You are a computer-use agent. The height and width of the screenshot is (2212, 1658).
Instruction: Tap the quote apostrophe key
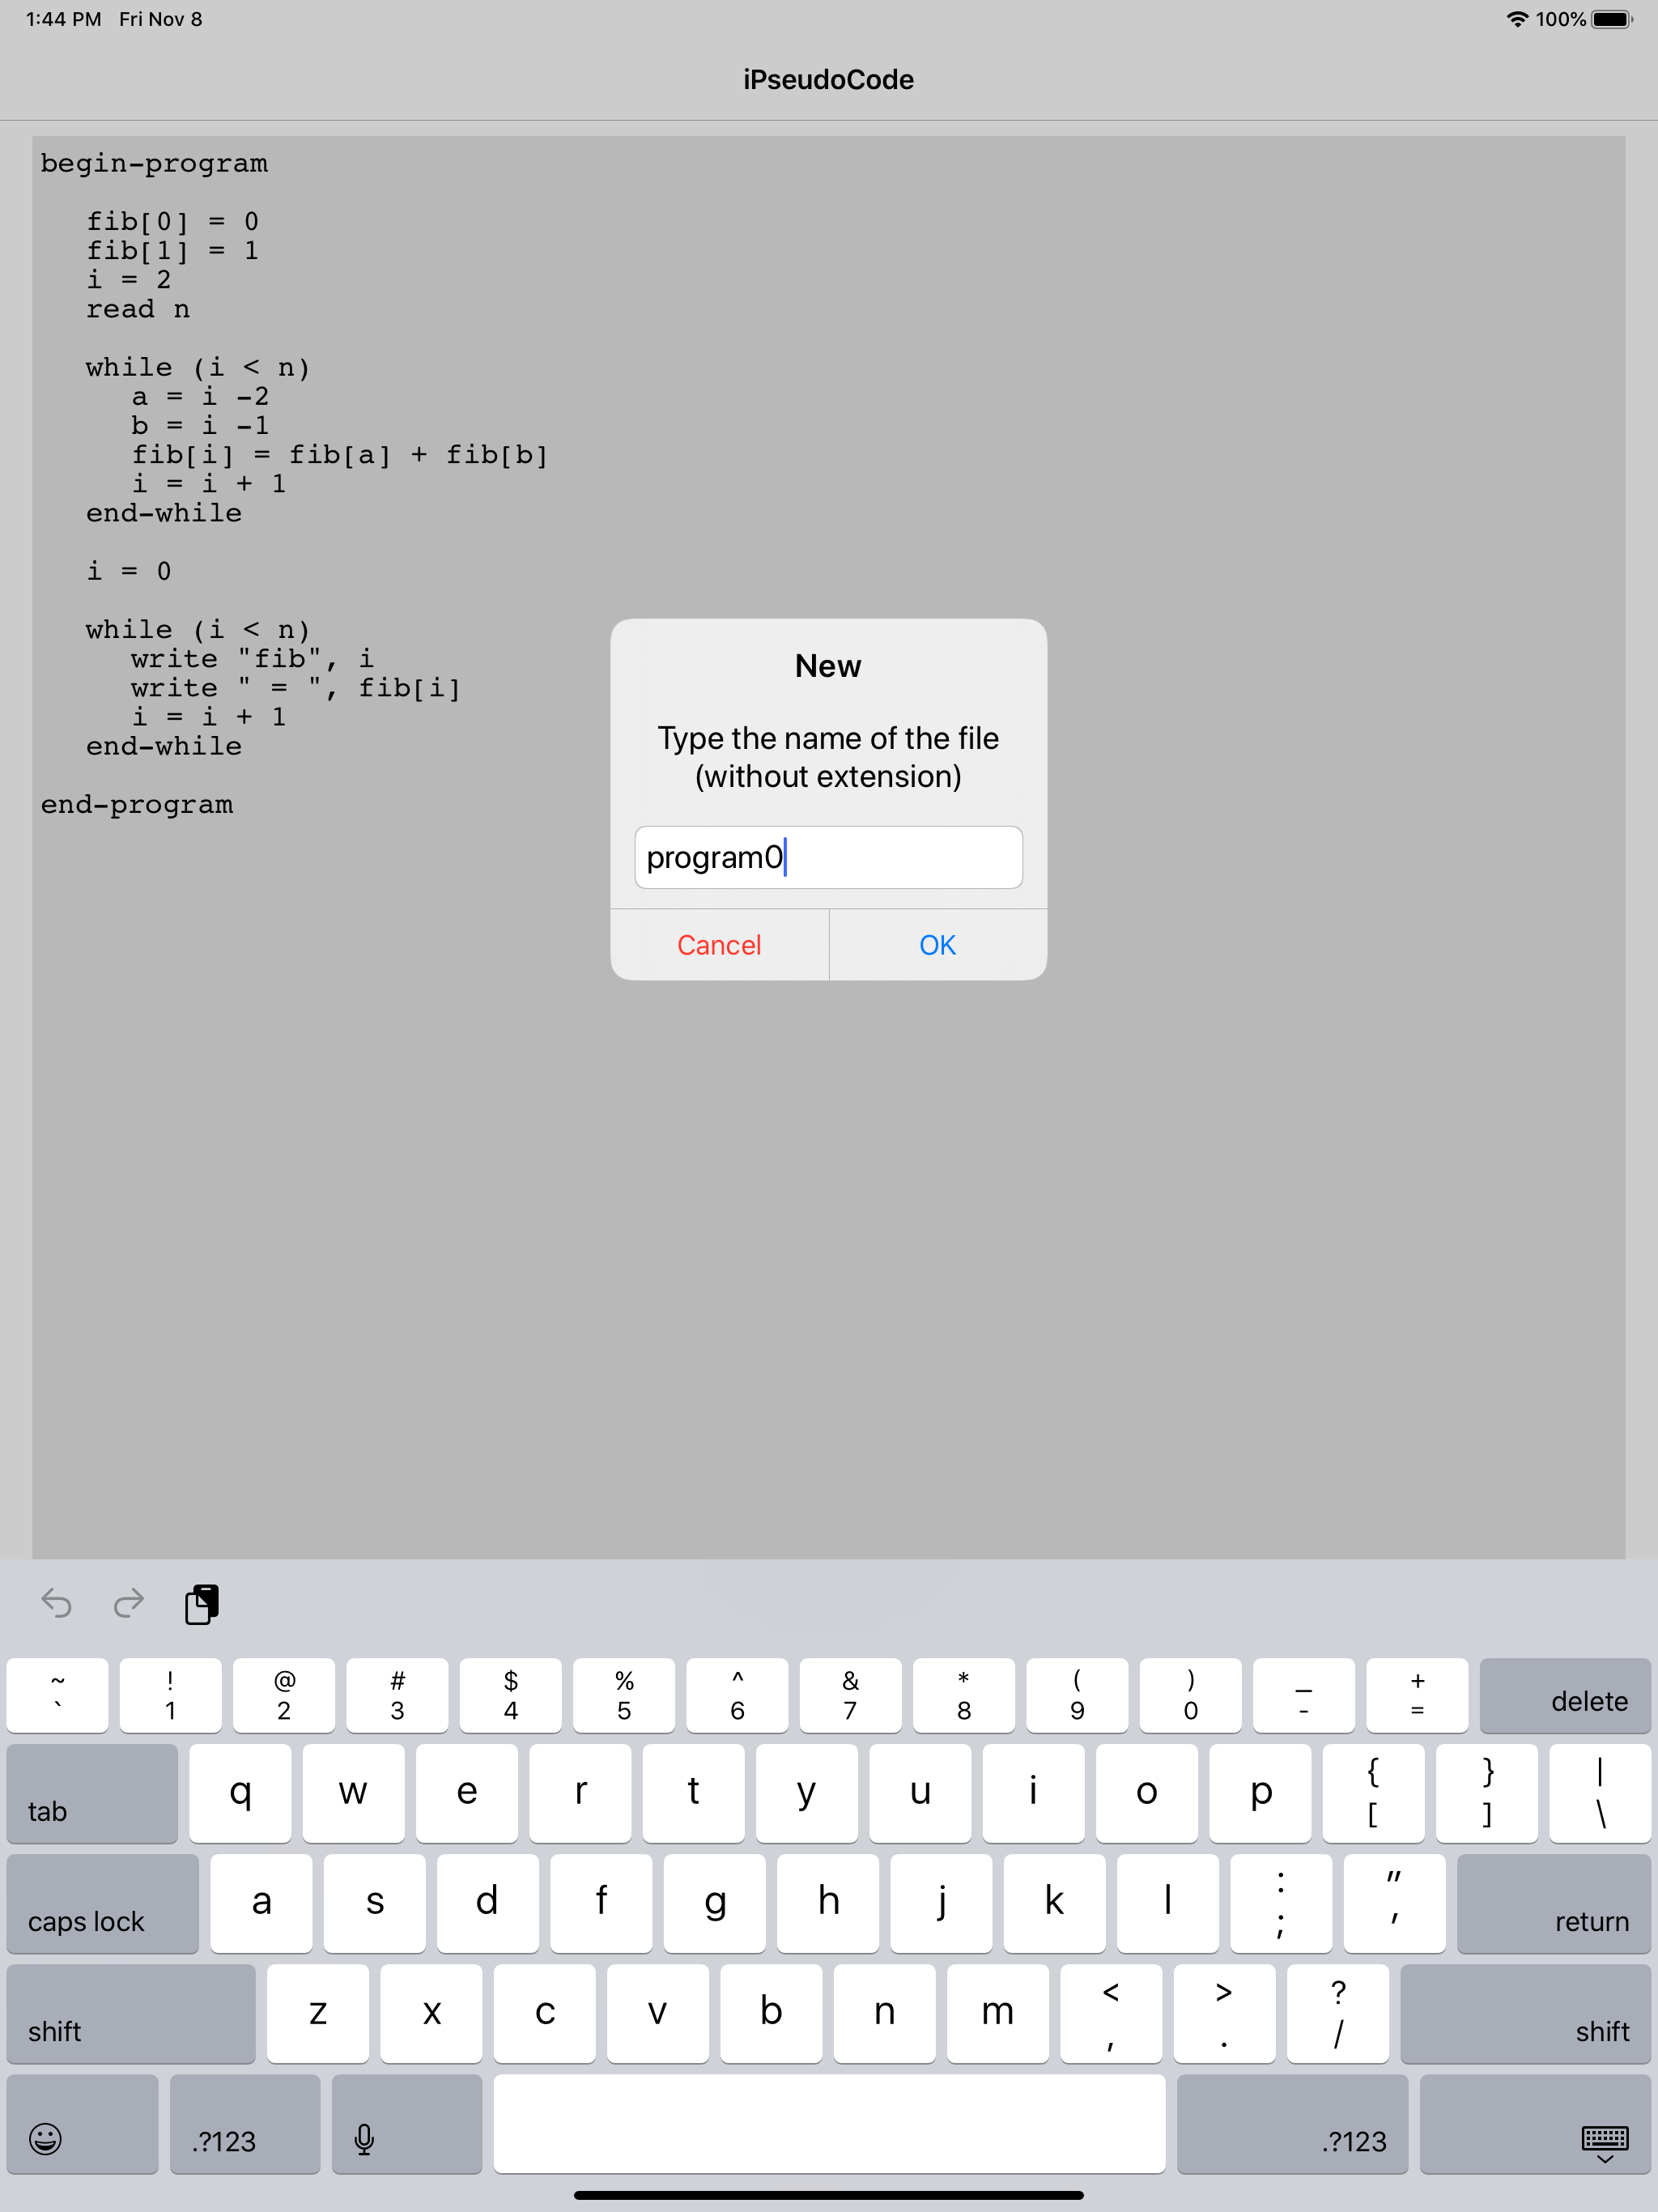point(1394,1904)
